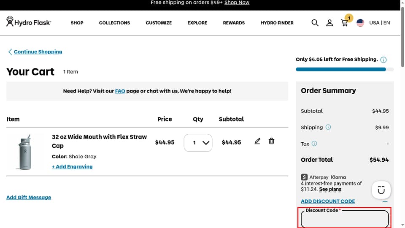
Task: Click Add Gift Message link
Action: (x=29, y=197)
